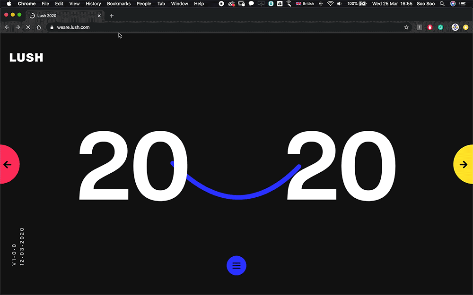Open the Google Drive menu bar icon
This screenshot has height=295, width=473.
click(280, 4)
